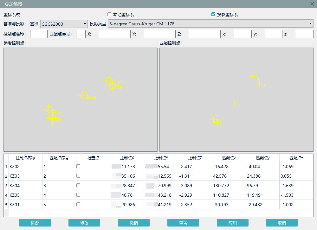The height and width of the screenshot is (230, 317).
Task: Click the 重置 button
Action: (x=183, y=223)
